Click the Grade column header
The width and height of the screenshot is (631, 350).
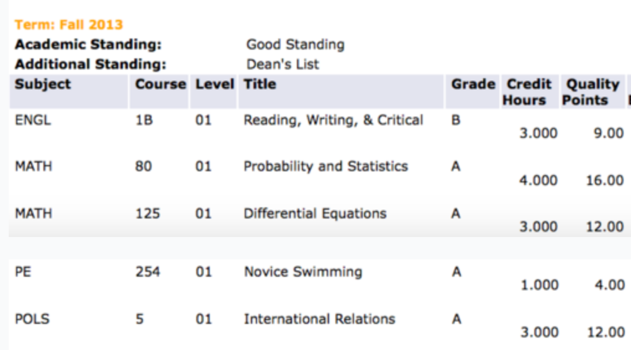pyautogui.click(x=473, y=84)
